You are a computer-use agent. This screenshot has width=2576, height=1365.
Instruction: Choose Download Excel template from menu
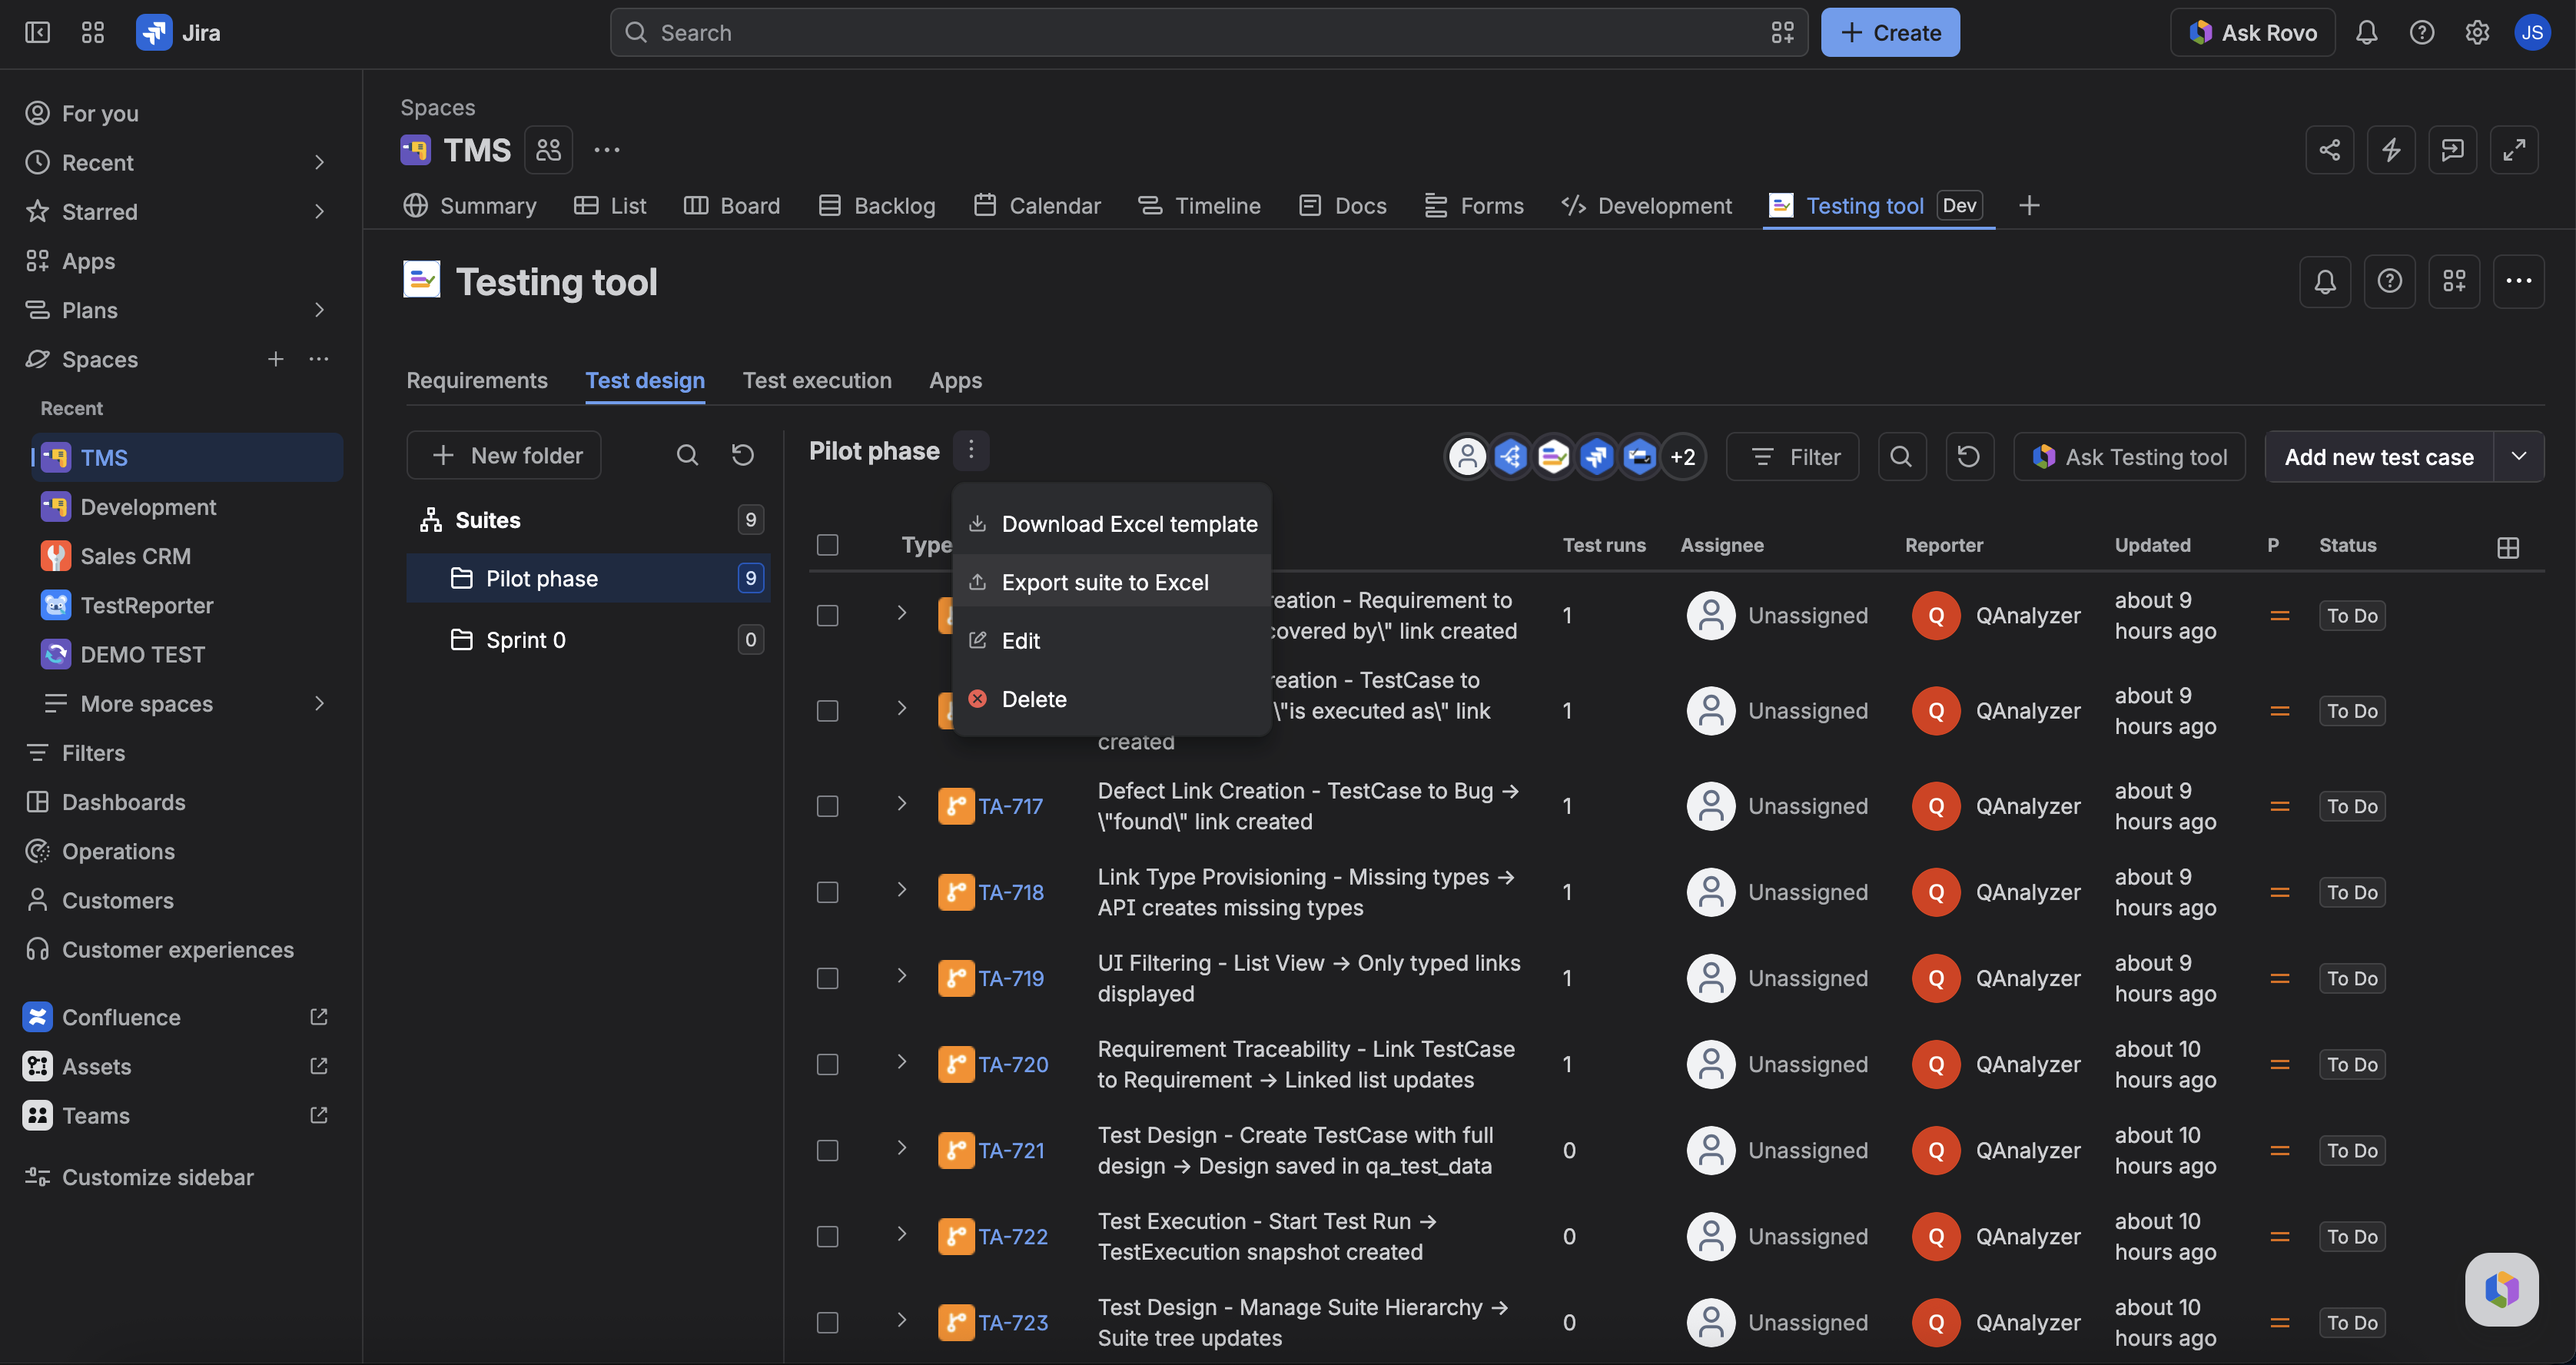coord(1111,524)
